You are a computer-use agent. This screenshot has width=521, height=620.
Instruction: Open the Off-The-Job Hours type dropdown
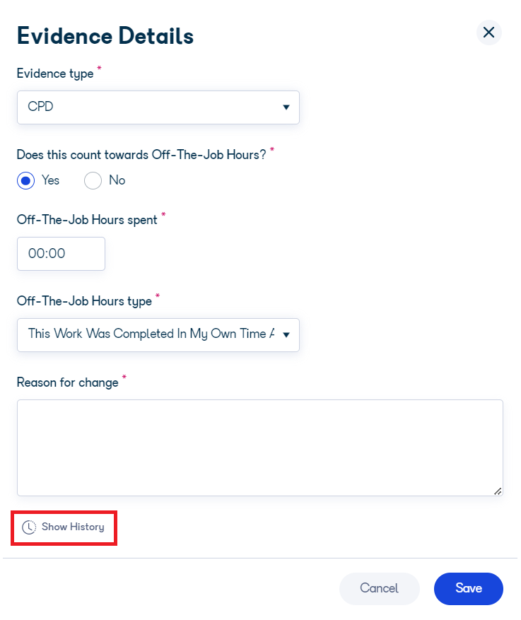158,335
